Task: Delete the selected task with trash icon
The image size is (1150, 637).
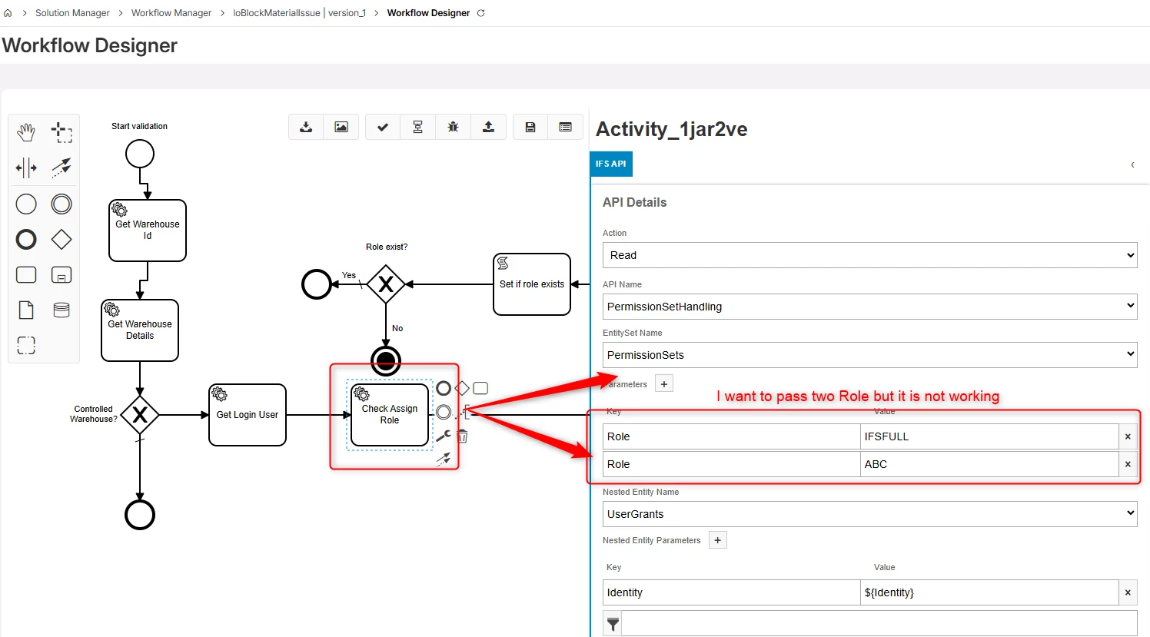Action: pos(462,436)
